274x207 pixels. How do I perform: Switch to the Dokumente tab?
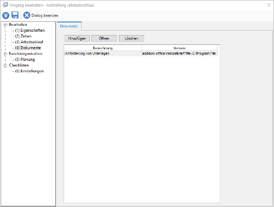(69, 26)
